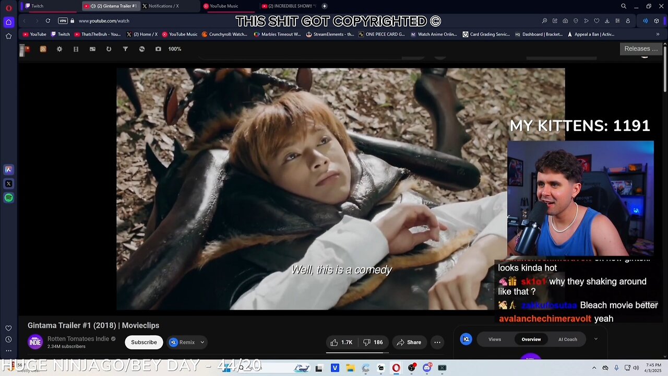Toggle the VPN badge in address bar
Viewport: 668px width, 376px height.
click(63, 21)
